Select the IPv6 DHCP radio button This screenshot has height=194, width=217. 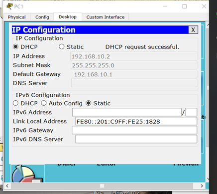pos(15,103)
